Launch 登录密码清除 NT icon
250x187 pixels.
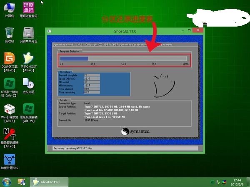(9, 135)
